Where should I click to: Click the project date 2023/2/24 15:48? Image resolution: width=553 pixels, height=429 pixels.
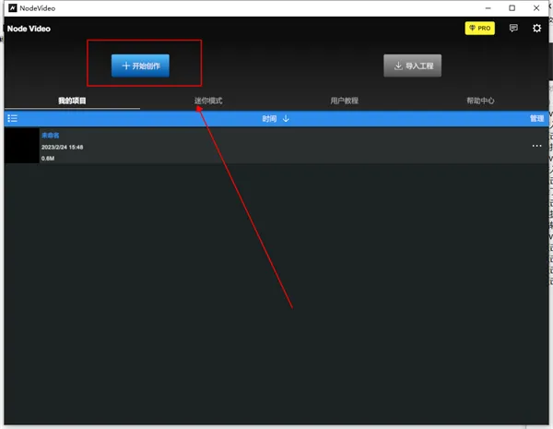click(63, 148)
